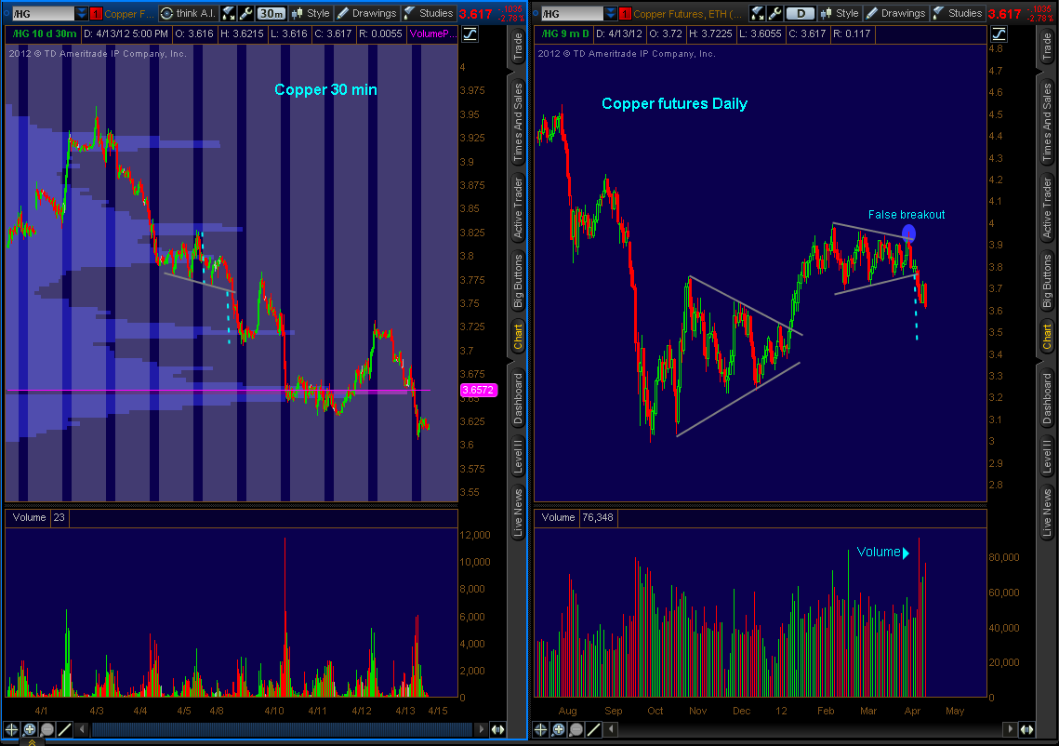
Task: Open Times And Sales side tab on right
Action: pos(1048,121)
